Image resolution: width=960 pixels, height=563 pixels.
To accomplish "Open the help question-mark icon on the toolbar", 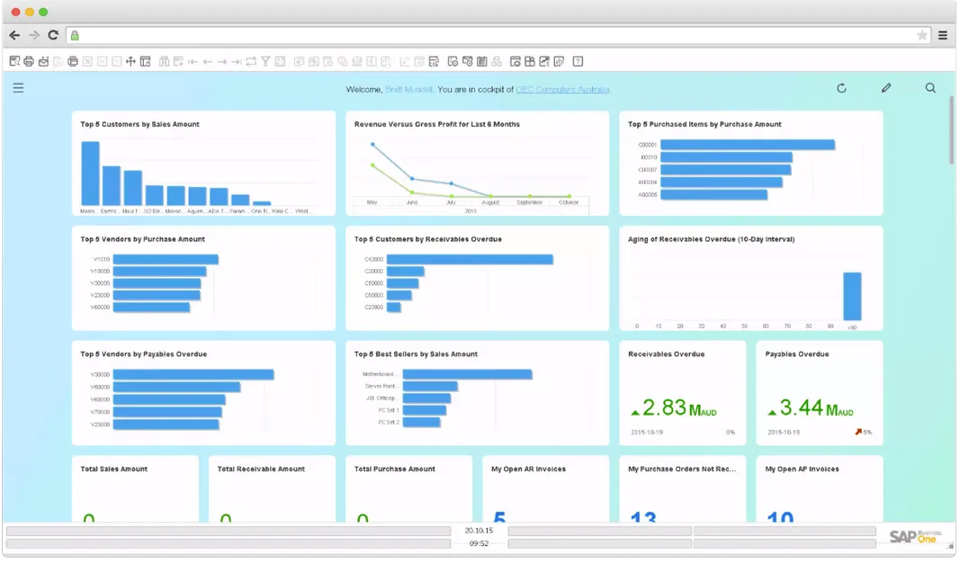I will (x=579, y=60).
